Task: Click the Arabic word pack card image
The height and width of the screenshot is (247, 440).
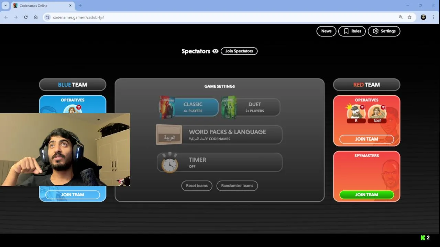Action: (x=169, y=134)
